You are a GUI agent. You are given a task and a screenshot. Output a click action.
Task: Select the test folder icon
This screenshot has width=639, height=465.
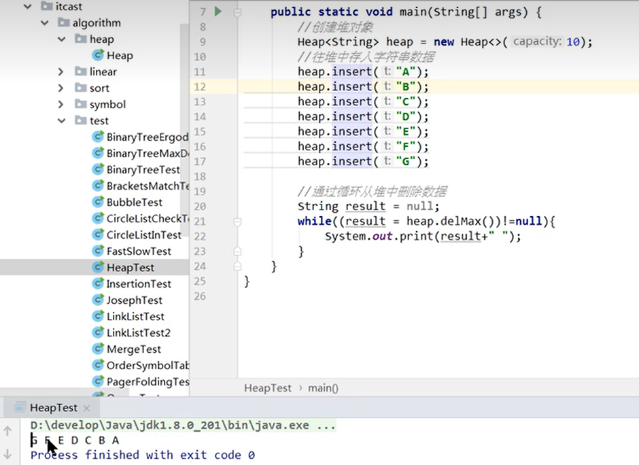[x=81, y=120]
